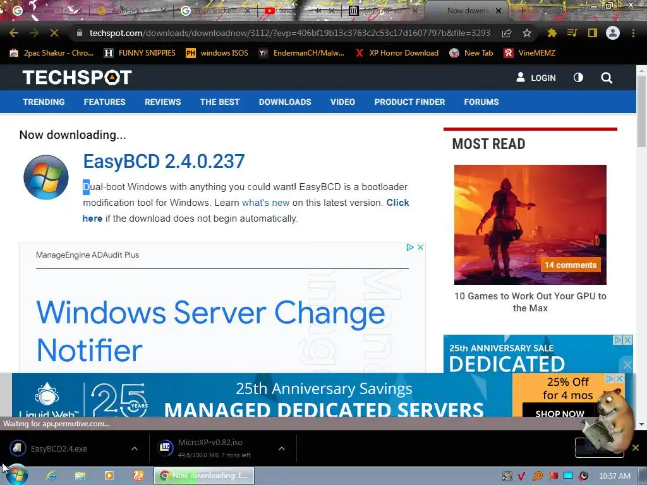Click the orange magnifier tray icon

(x=538, y=476)
